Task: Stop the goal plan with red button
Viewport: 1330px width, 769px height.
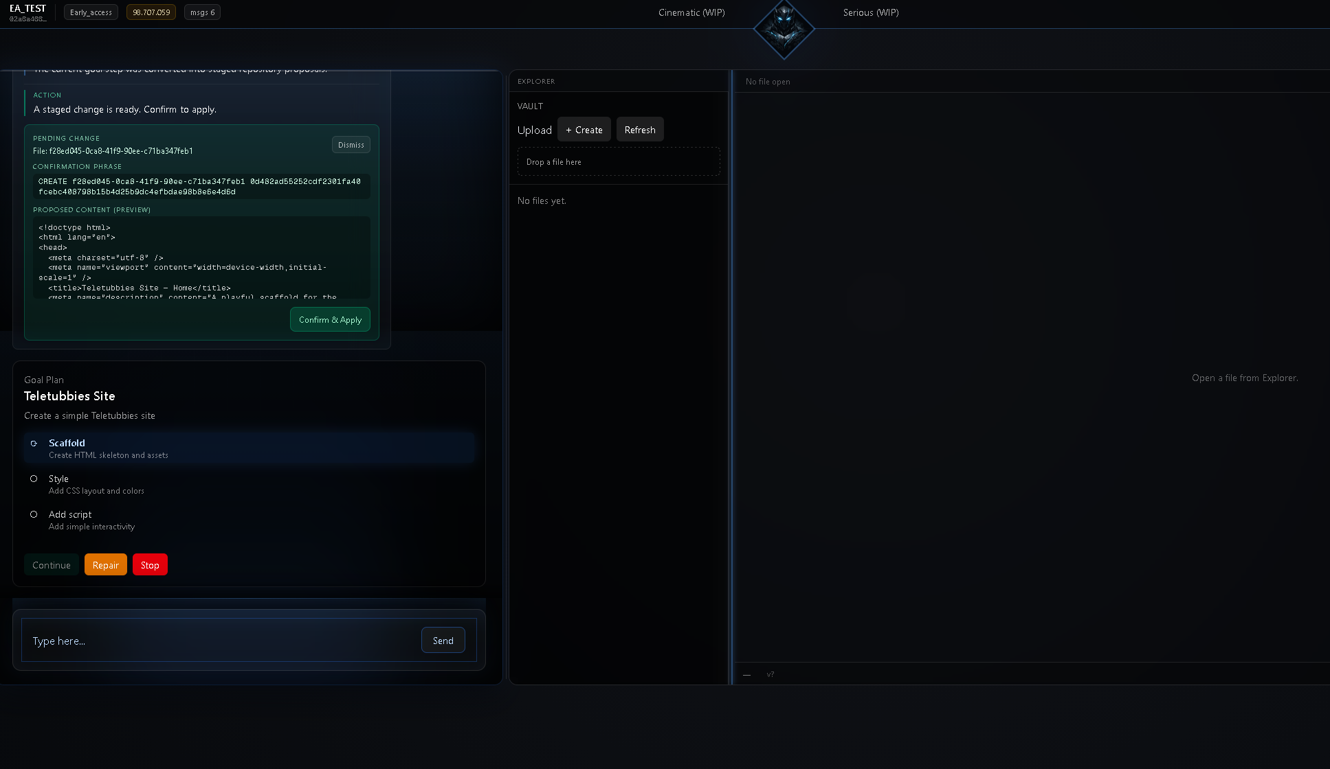Action: pos(150,565)
